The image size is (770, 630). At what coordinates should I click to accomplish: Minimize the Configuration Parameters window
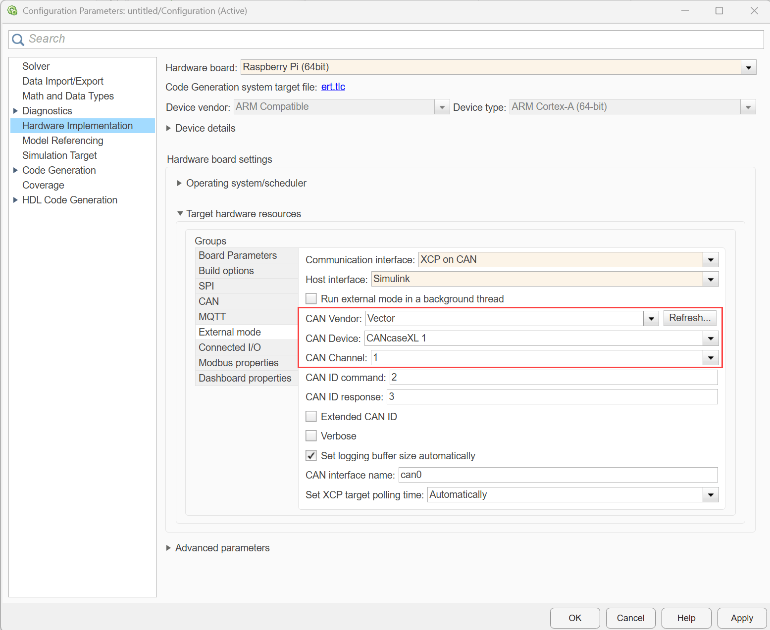click(x=685, y=11)
